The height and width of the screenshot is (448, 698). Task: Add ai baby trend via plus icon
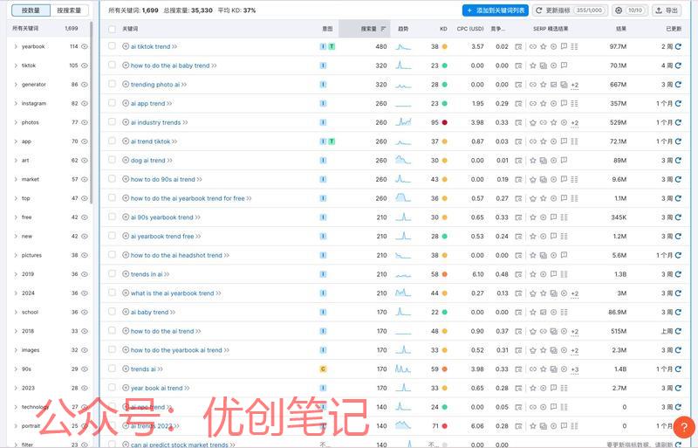(x=126, y=312)
